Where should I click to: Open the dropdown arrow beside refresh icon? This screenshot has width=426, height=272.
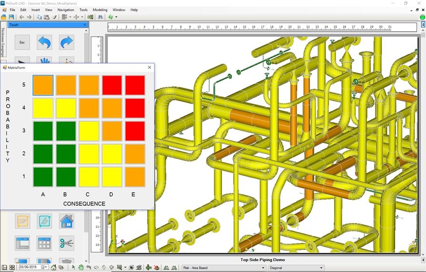click(x=116, y=17)
